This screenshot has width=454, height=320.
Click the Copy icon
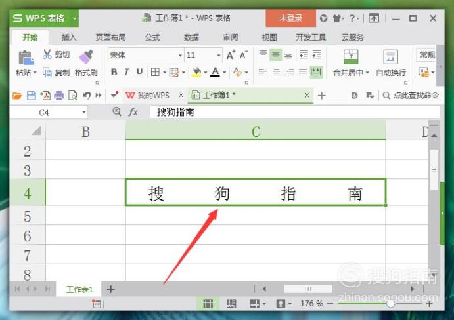[47, 72]
